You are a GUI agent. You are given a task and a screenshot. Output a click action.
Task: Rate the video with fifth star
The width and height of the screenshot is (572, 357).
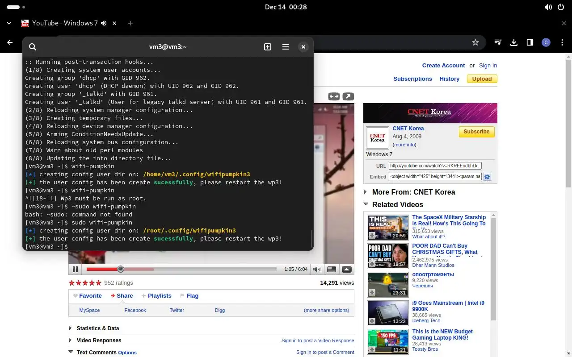(98, 283)
